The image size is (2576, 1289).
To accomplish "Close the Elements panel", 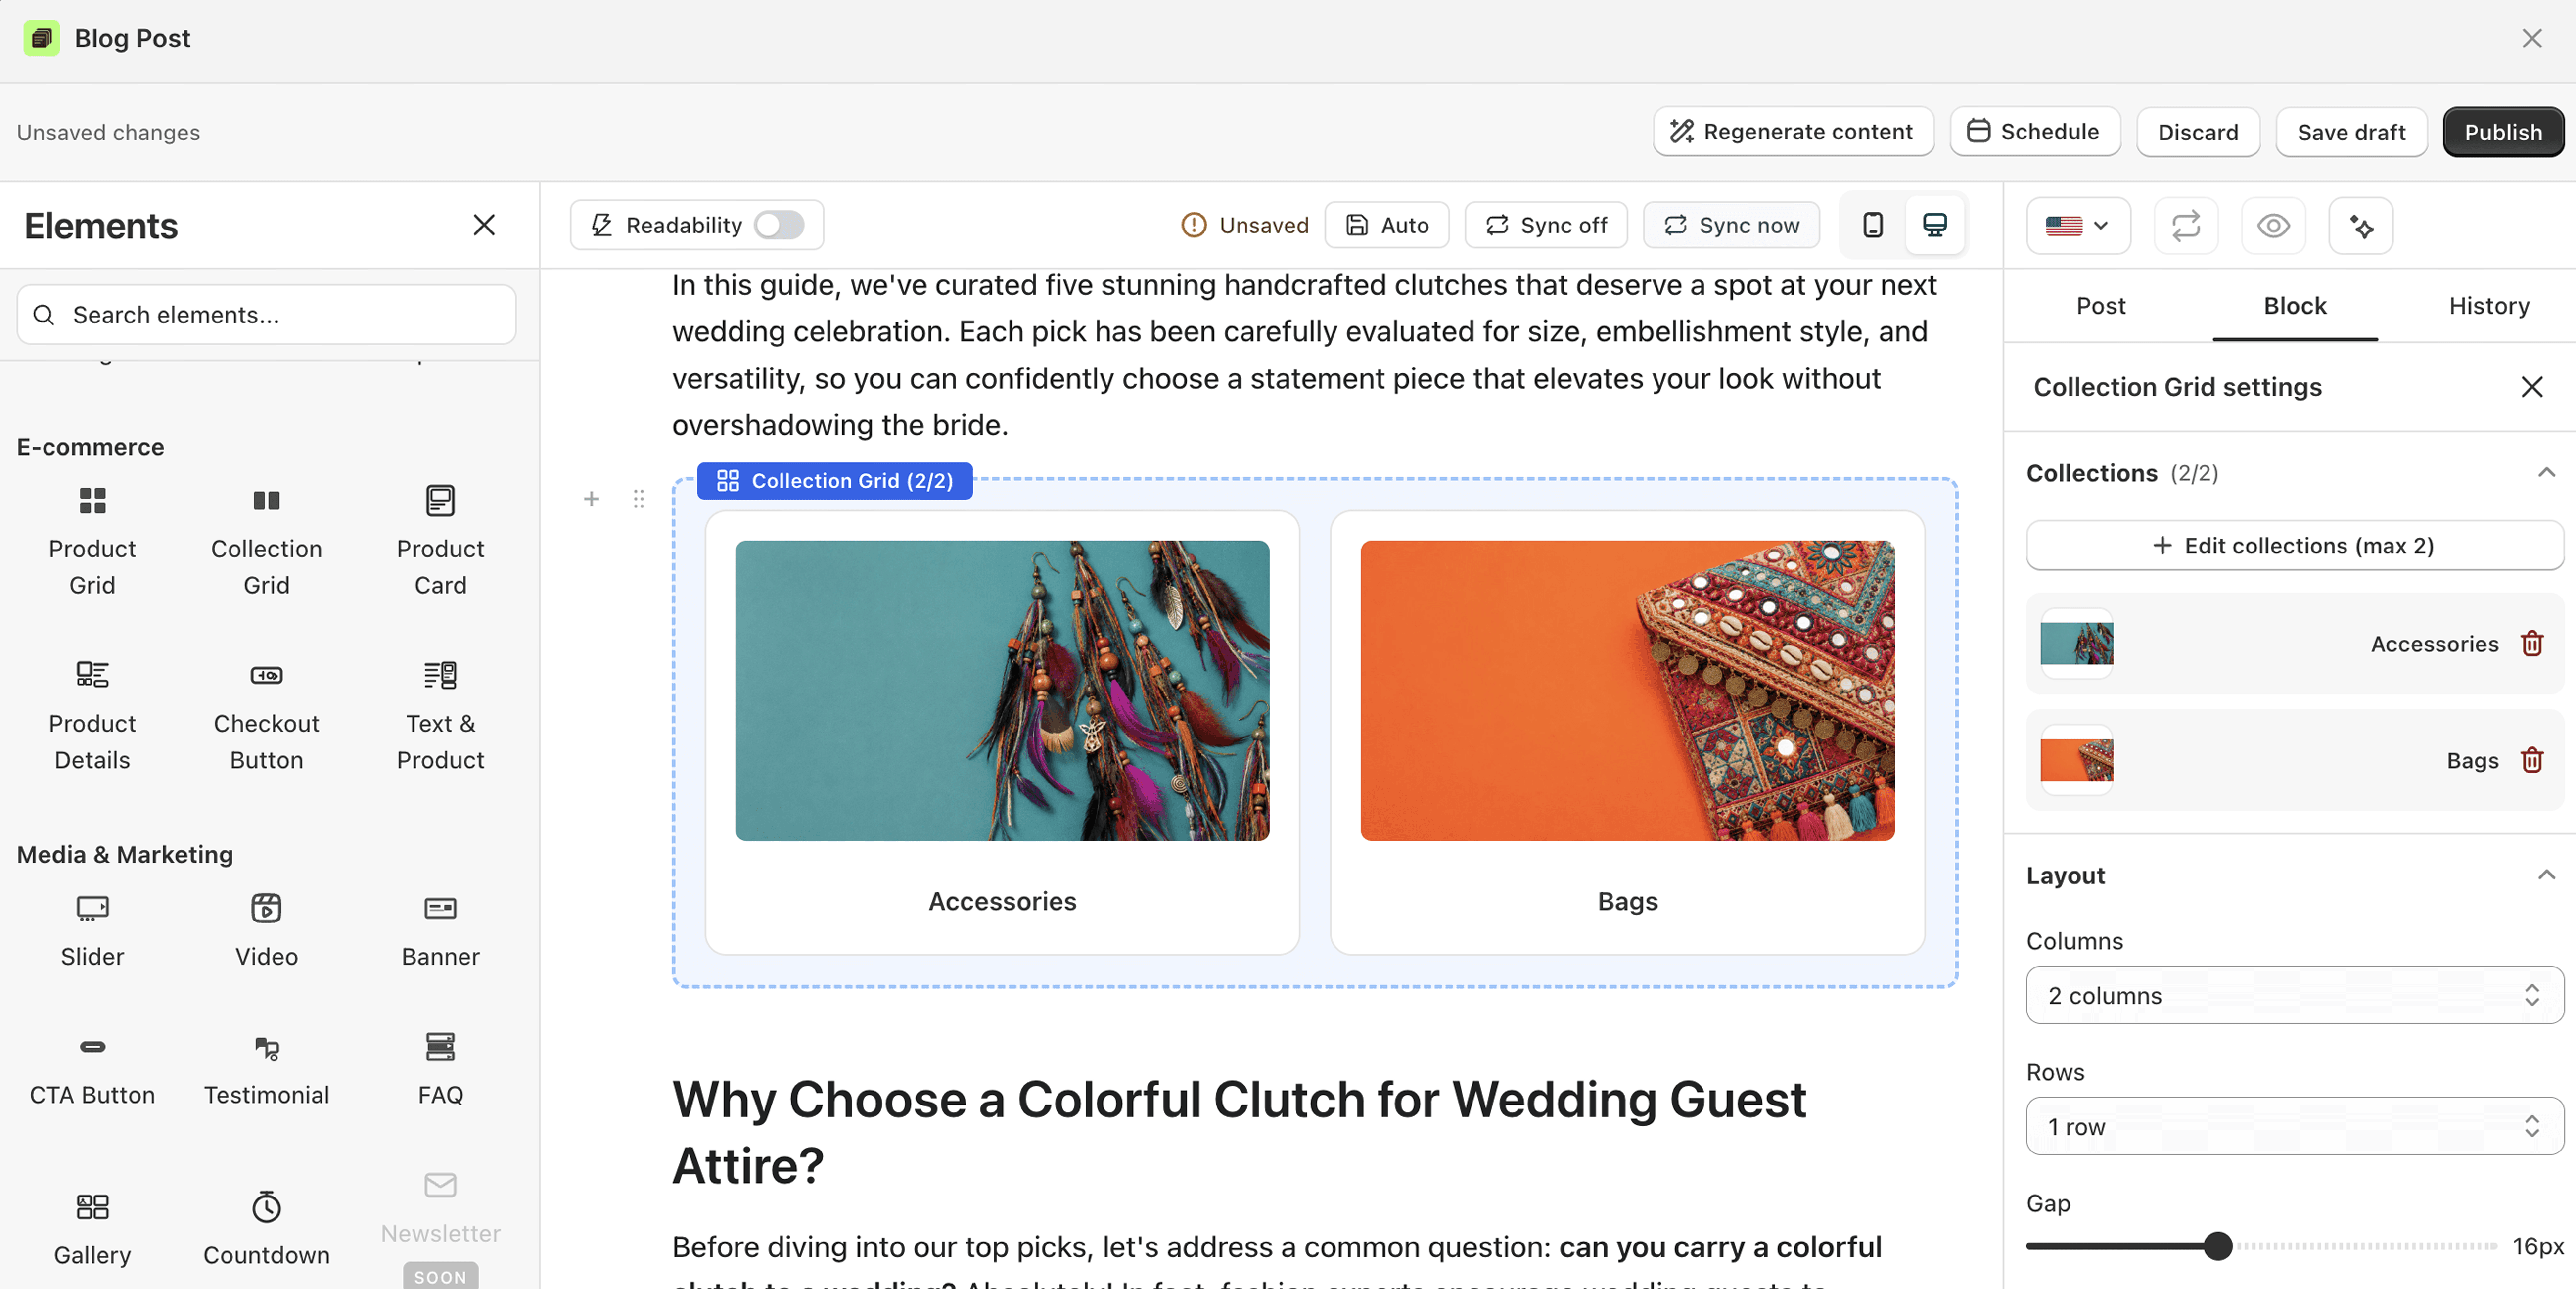I will click(x=484, y=225).
